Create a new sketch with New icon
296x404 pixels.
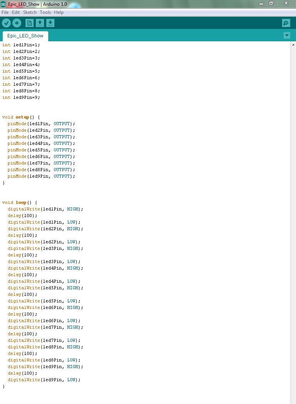(x=29, y=23)
